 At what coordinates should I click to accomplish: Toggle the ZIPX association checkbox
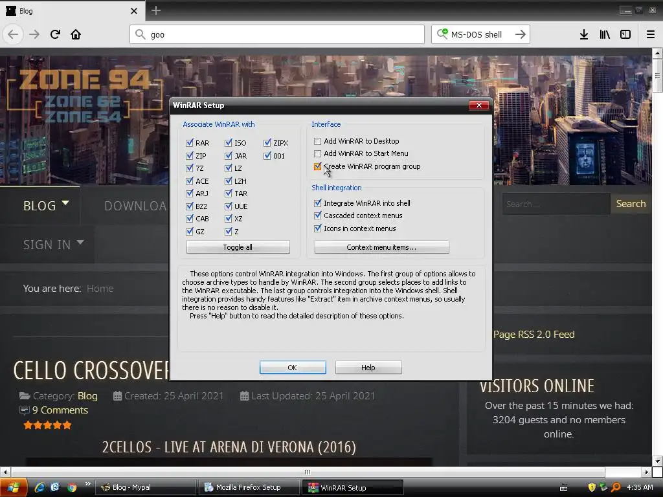[267, 143]
